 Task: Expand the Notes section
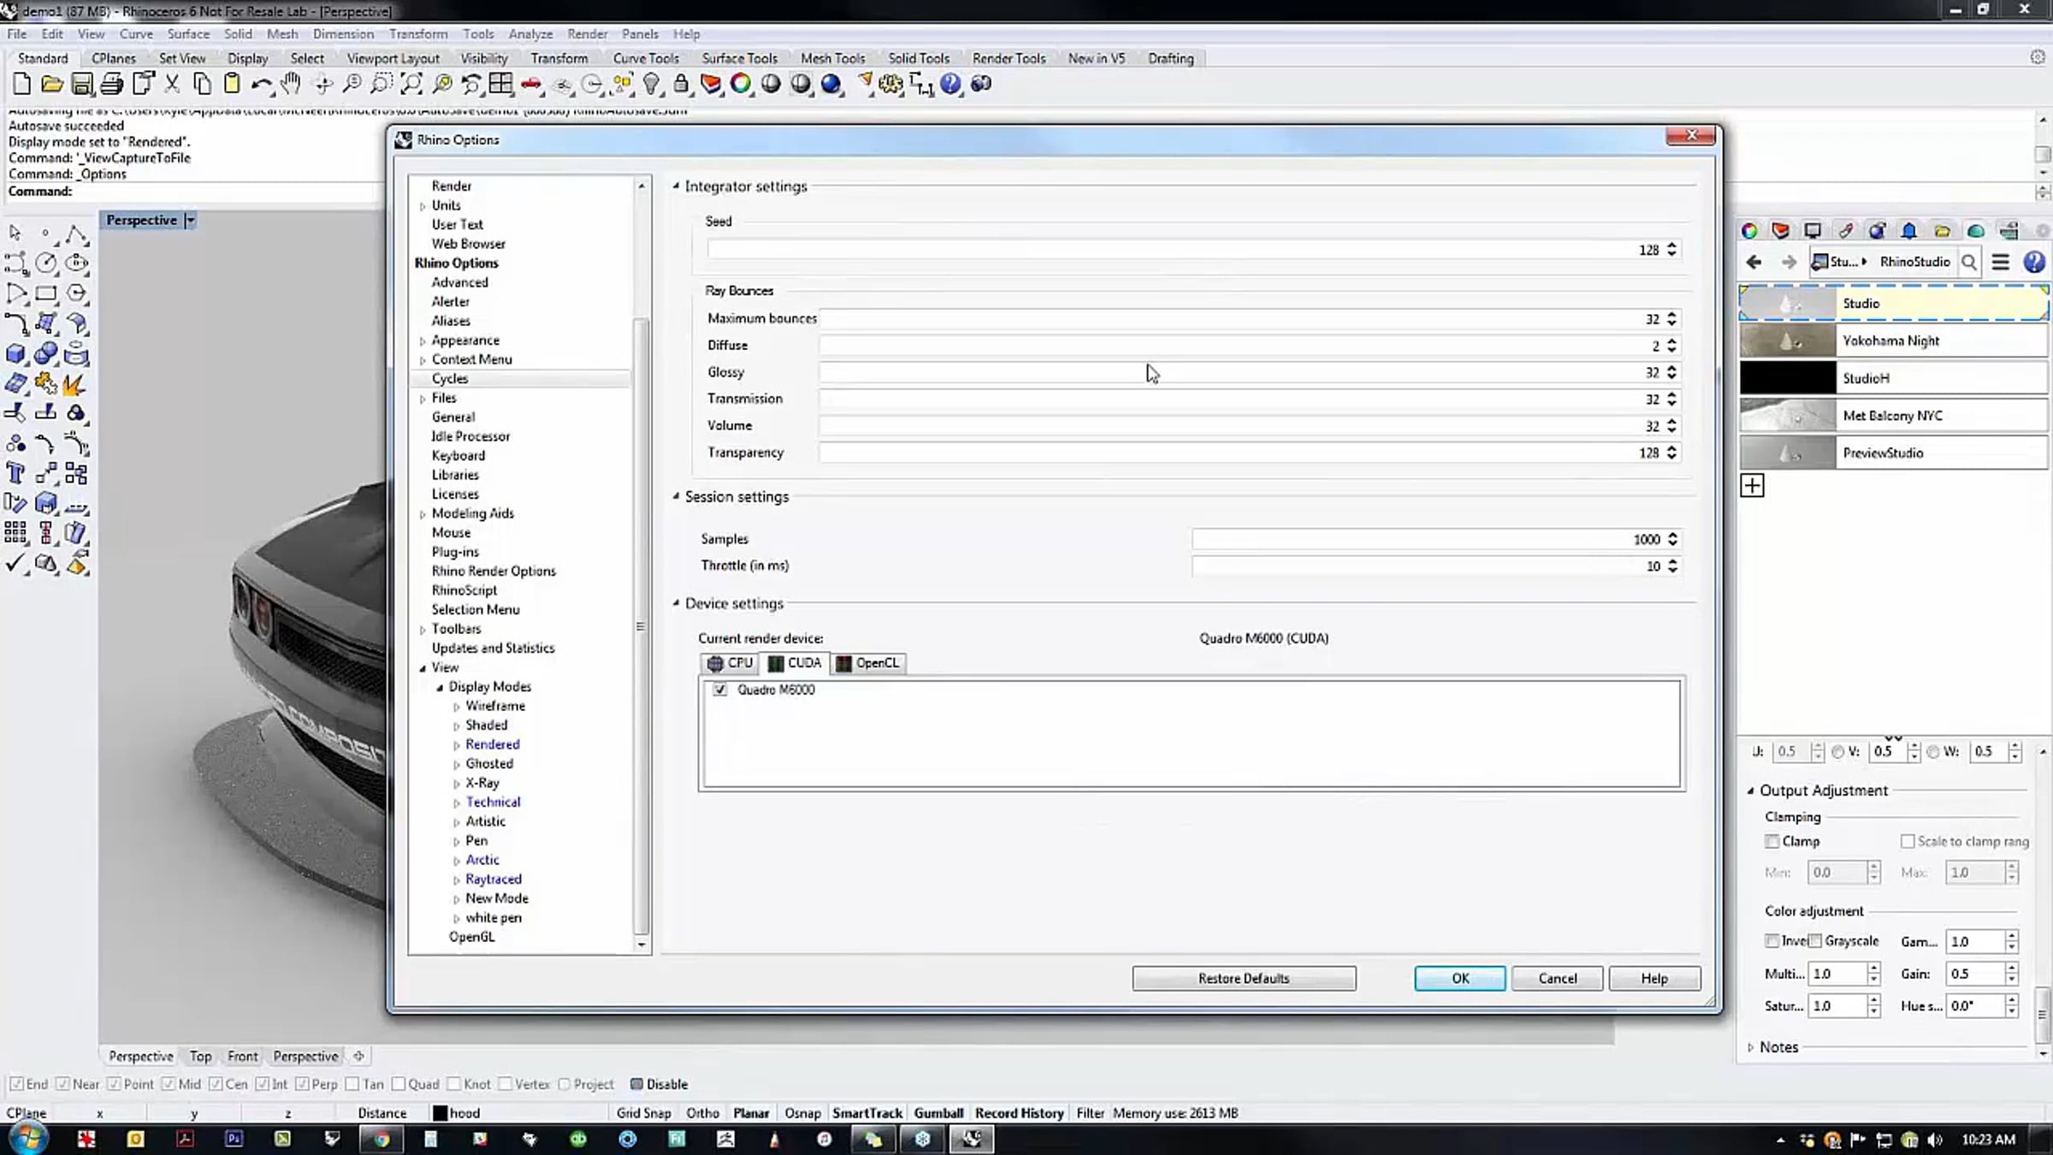pyautogui.click(x=1751, y=1047)
